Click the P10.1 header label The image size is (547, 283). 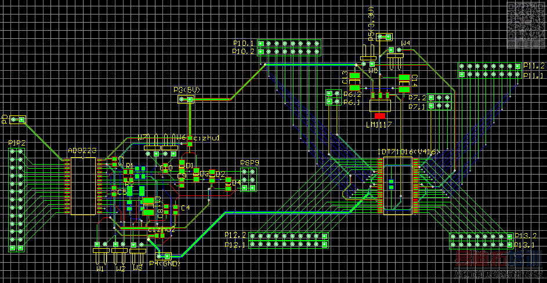244,43
